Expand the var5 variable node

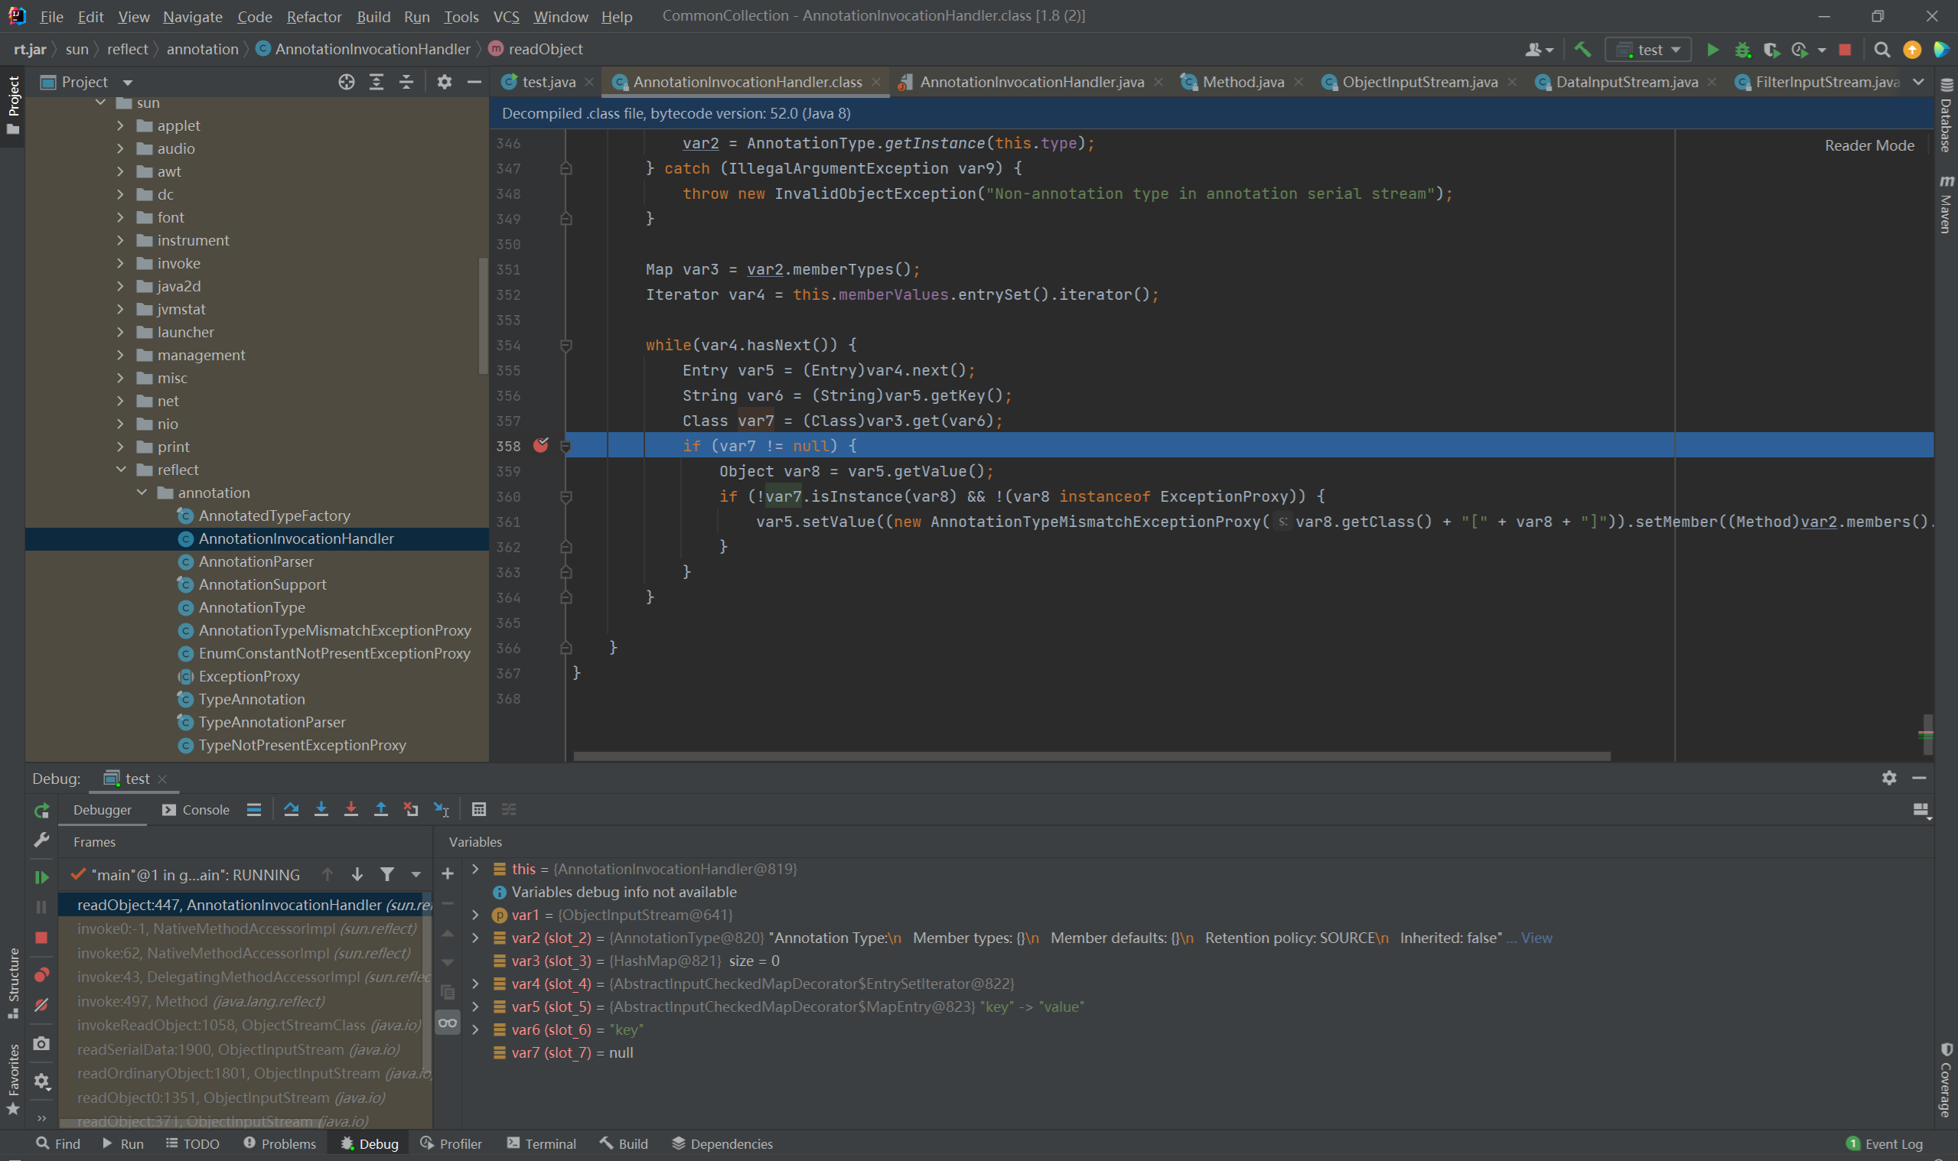(475, 1006)
